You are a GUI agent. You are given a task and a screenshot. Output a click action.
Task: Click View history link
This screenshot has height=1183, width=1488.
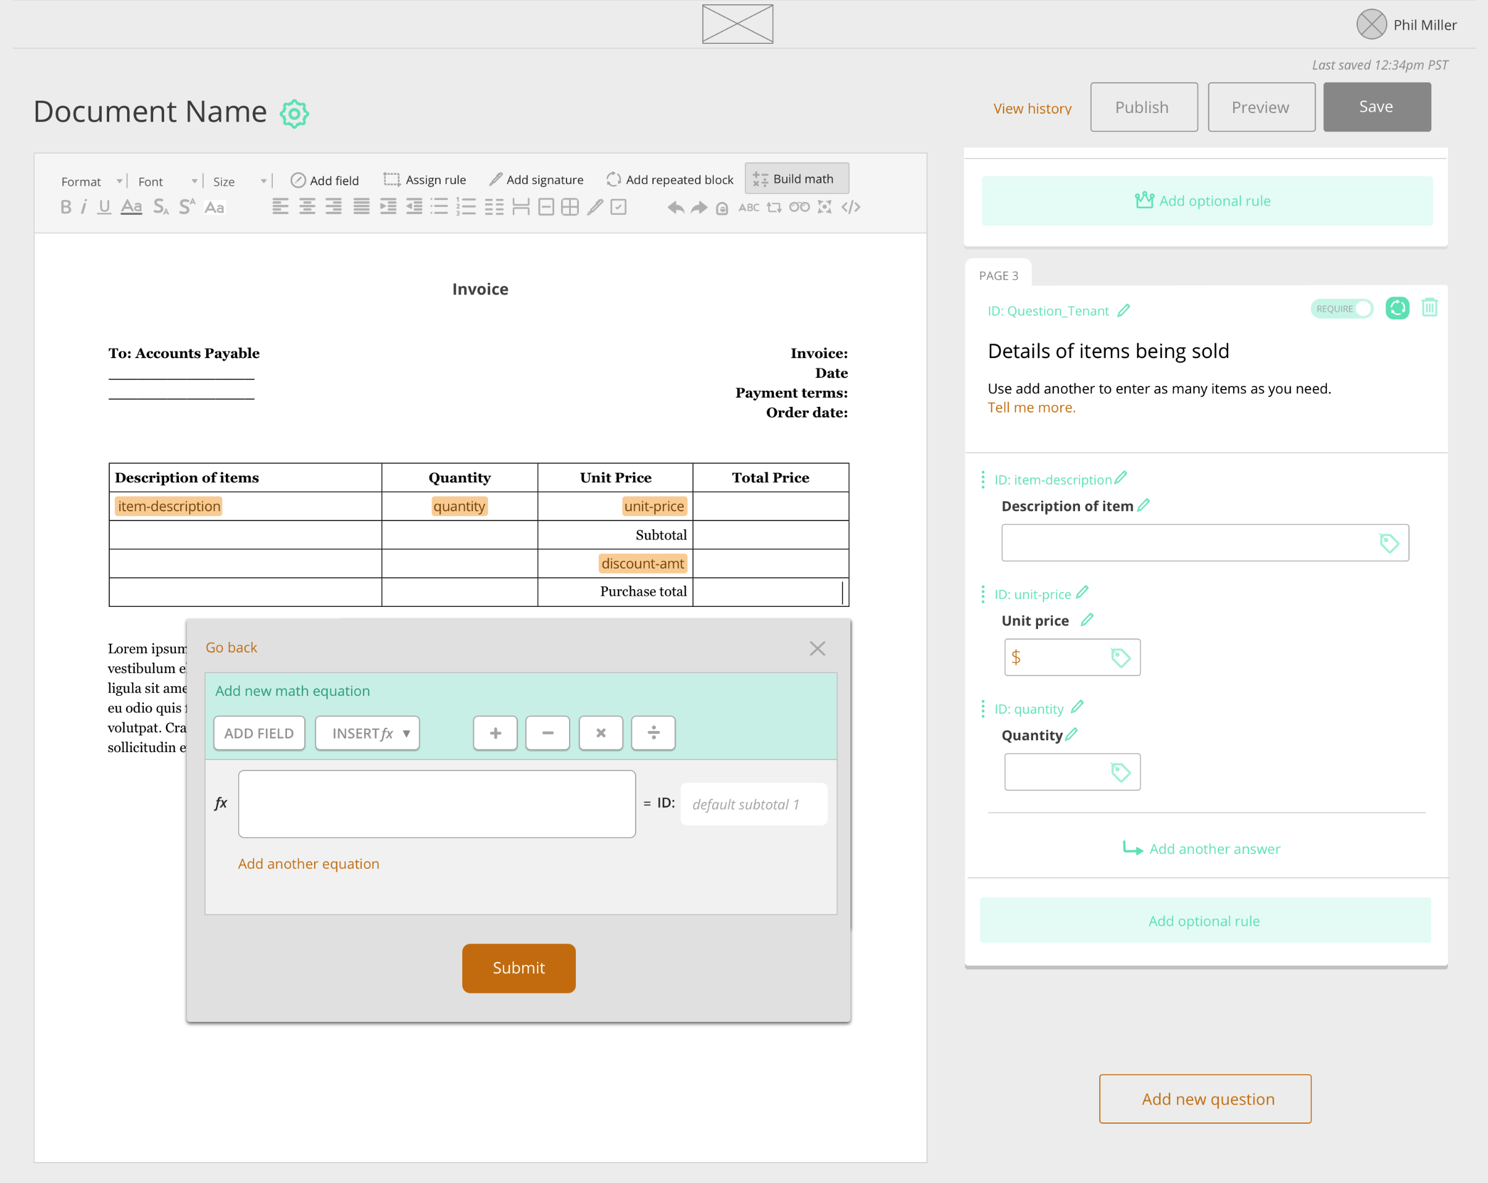1032,109
